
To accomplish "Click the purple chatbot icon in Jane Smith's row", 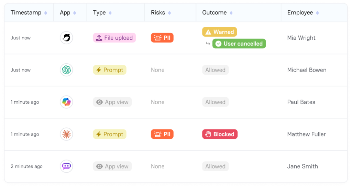I will (66, 166).
